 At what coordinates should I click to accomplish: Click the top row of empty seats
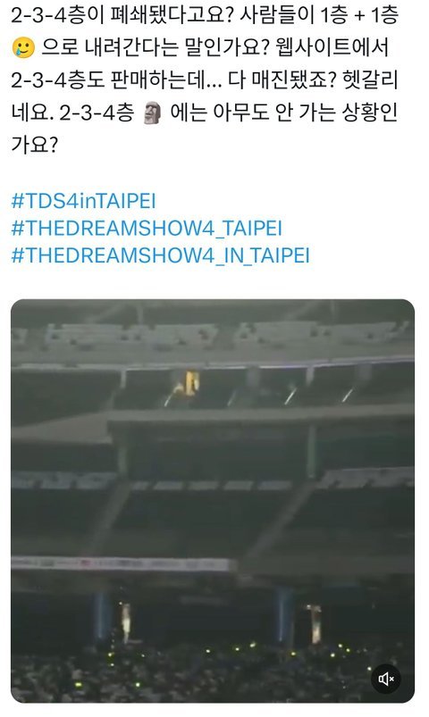tap(213, 334)
